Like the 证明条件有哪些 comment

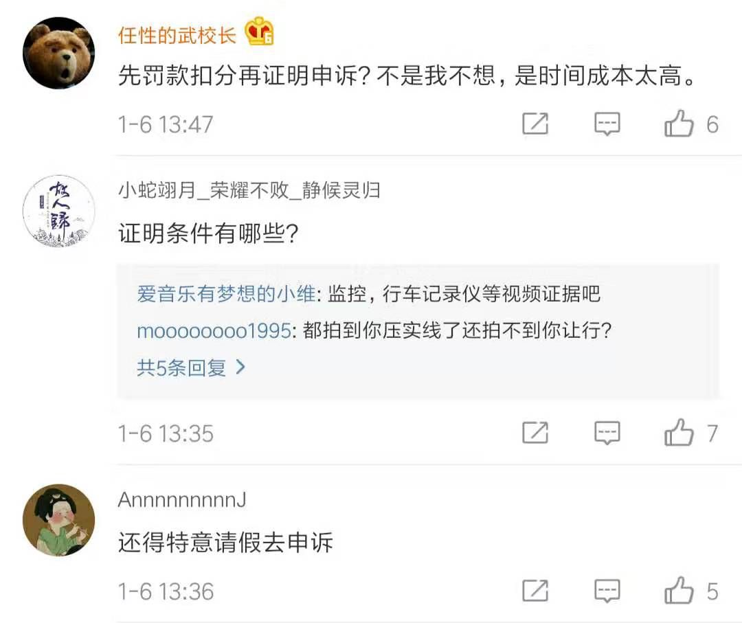click(679, 433)
